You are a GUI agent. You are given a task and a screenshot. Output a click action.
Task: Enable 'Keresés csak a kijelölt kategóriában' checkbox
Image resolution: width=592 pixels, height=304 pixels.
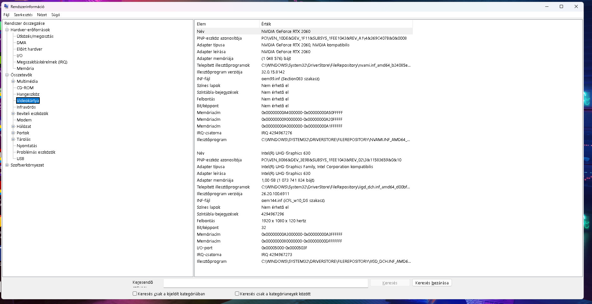[x=135, y=294]
